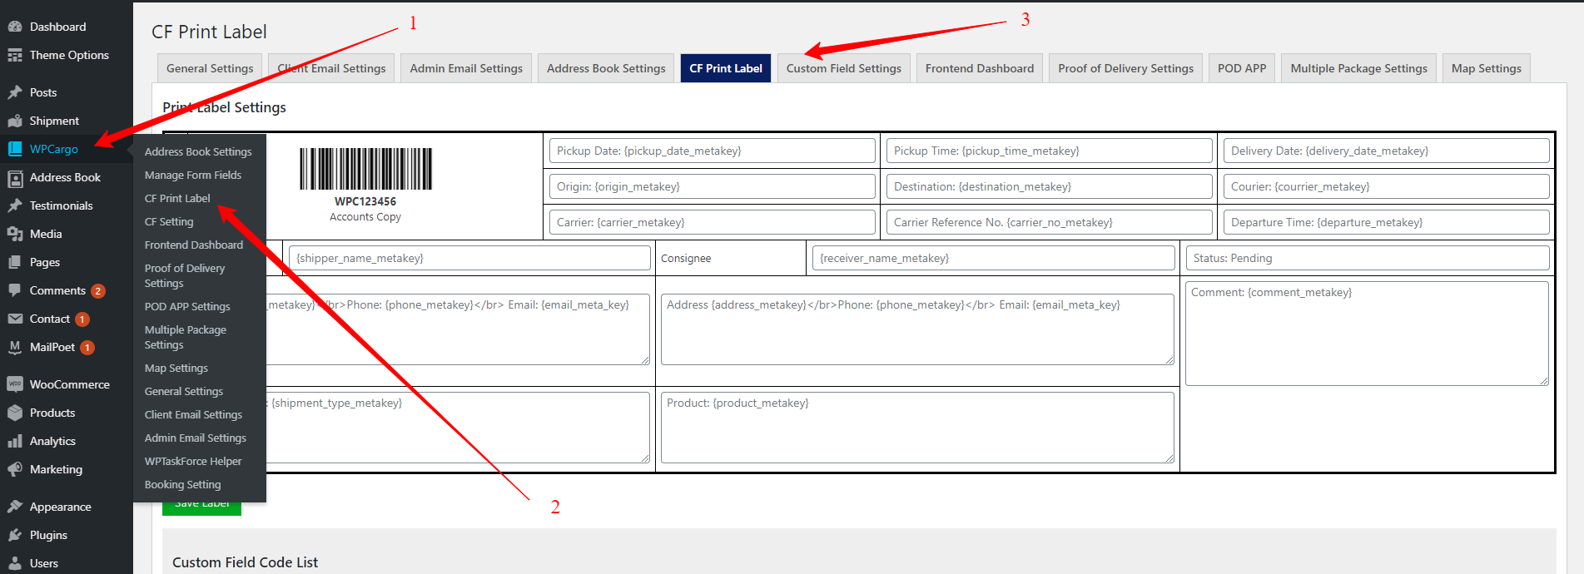
Task: Open the Multiple Package Settings tab
Action: [x=1358, y=68]
